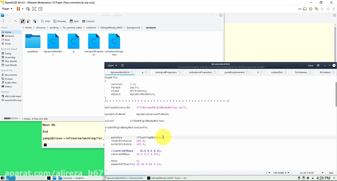Pause the virtual machine in VMware toolbar

[18, 9]
